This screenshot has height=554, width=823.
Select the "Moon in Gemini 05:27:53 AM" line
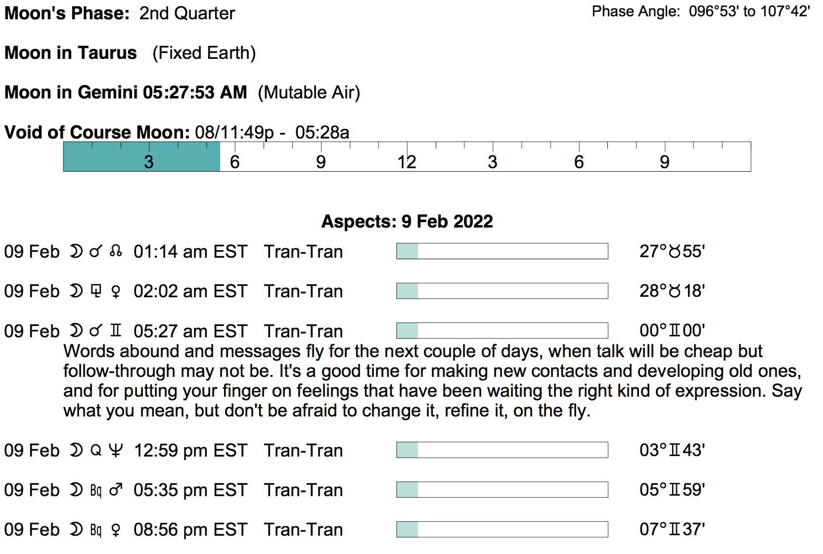126,92
